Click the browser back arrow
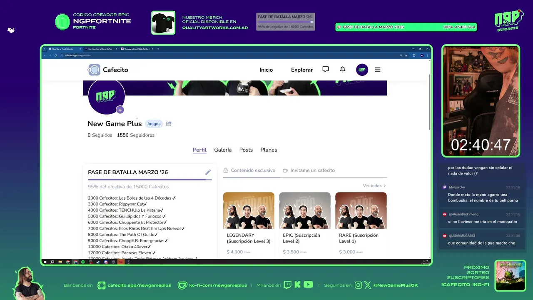 (45, 55)
